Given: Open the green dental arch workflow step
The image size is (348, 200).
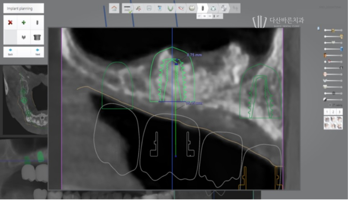Looking at the screenshot, I should pos(171,8).
